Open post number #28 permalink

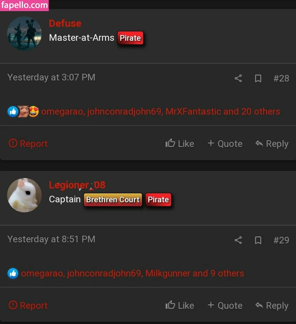click(x=281, y=78)
